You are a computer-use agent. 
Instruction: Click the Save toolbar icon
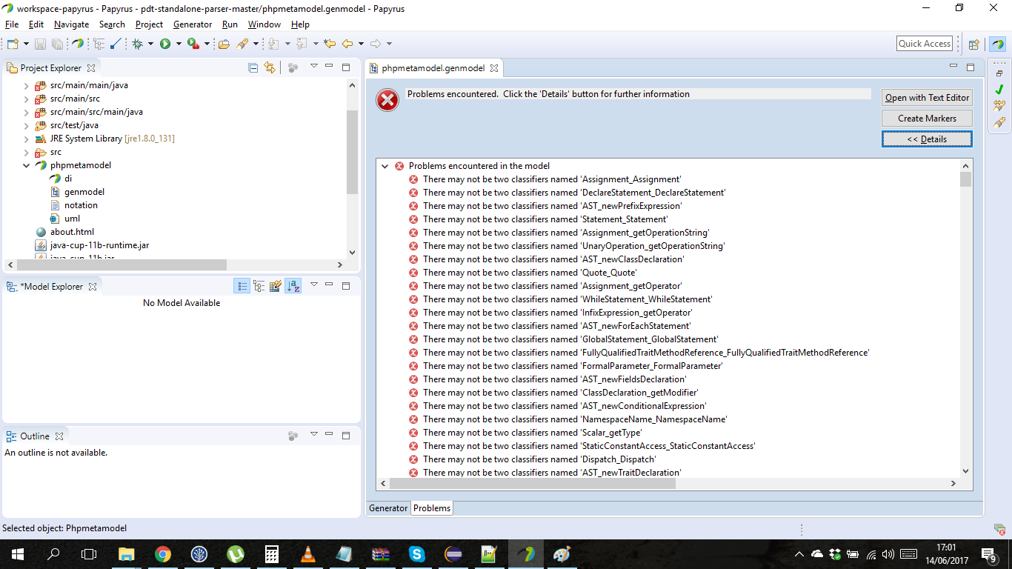coord(41,44)
